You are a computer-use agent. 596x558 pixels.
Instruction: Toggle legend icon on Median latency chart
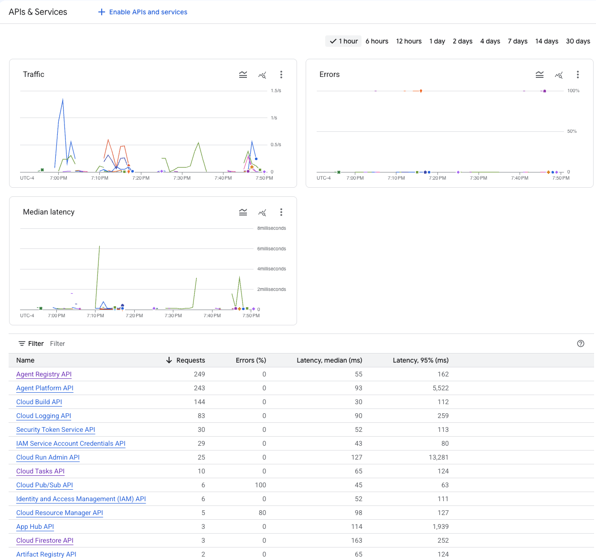243,212
